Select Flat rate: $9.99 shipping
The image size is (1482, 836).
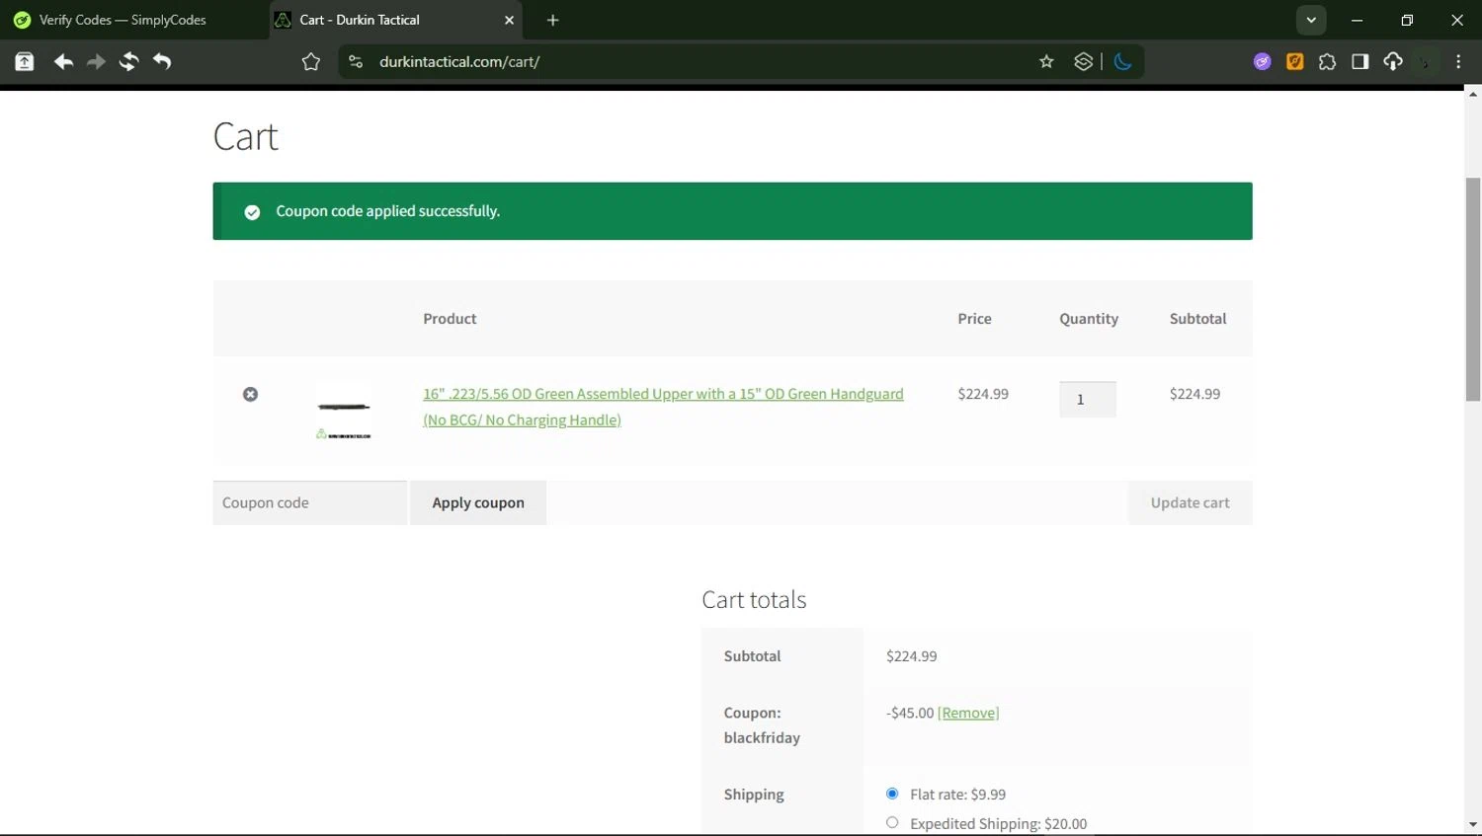(x=892, y=794)
